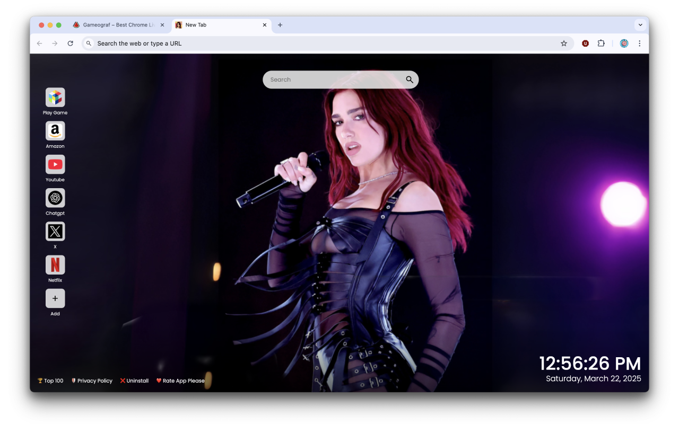Open the X shortcut icon

pyautogui.click(x=55, y=232)
